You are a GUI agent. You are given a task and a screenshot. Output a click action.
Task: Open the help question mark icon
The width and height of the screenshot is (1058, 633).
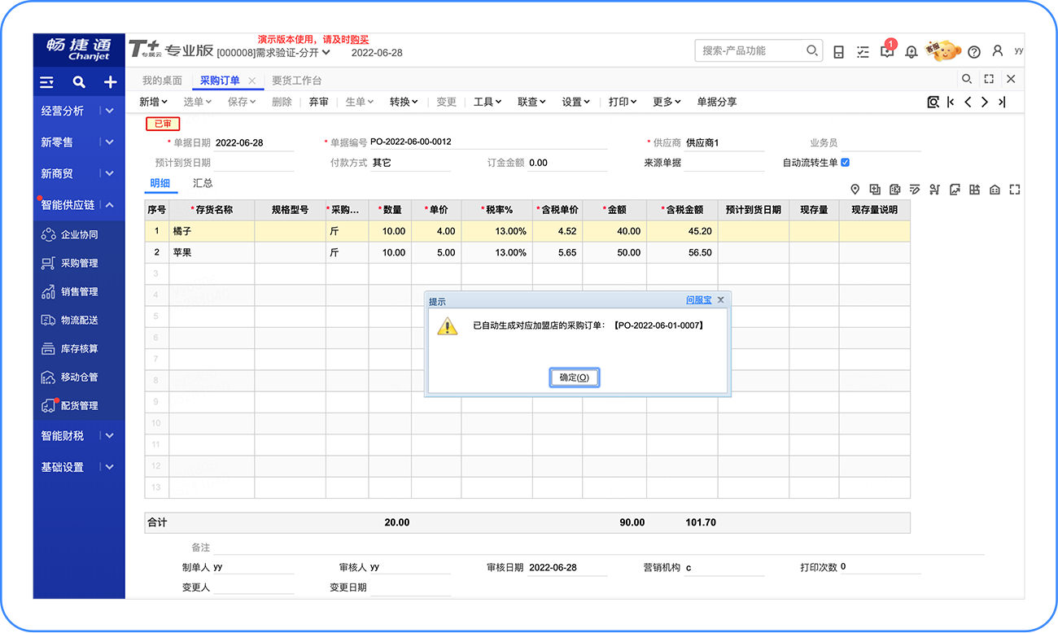[974, 51]
